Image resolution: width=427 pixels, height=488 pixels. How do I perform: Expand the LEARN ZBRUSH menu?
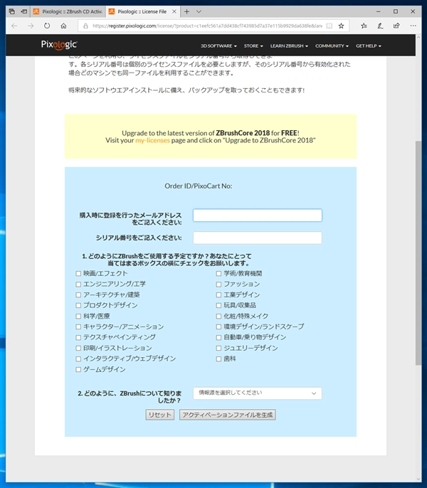pos(289,46)
